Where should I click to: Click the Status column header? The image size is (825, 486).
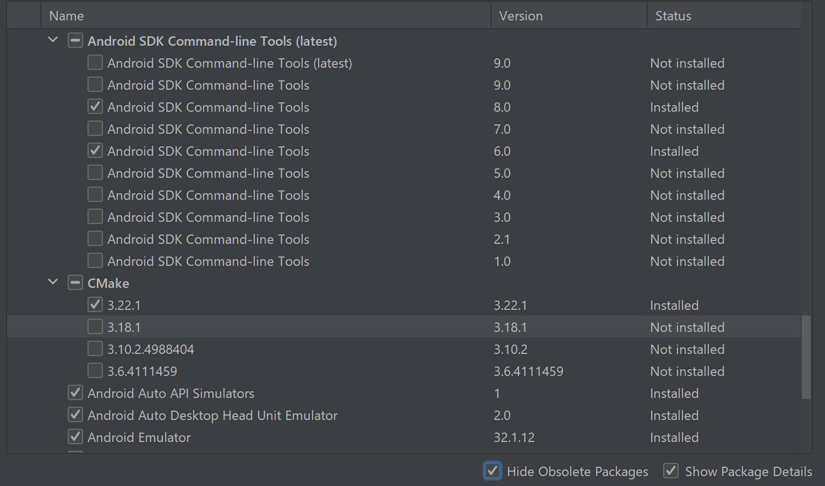click(673, 16)
